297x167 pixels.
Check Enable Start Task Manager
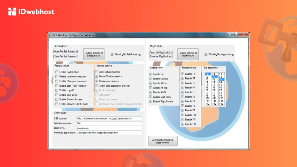coord(57,86)
